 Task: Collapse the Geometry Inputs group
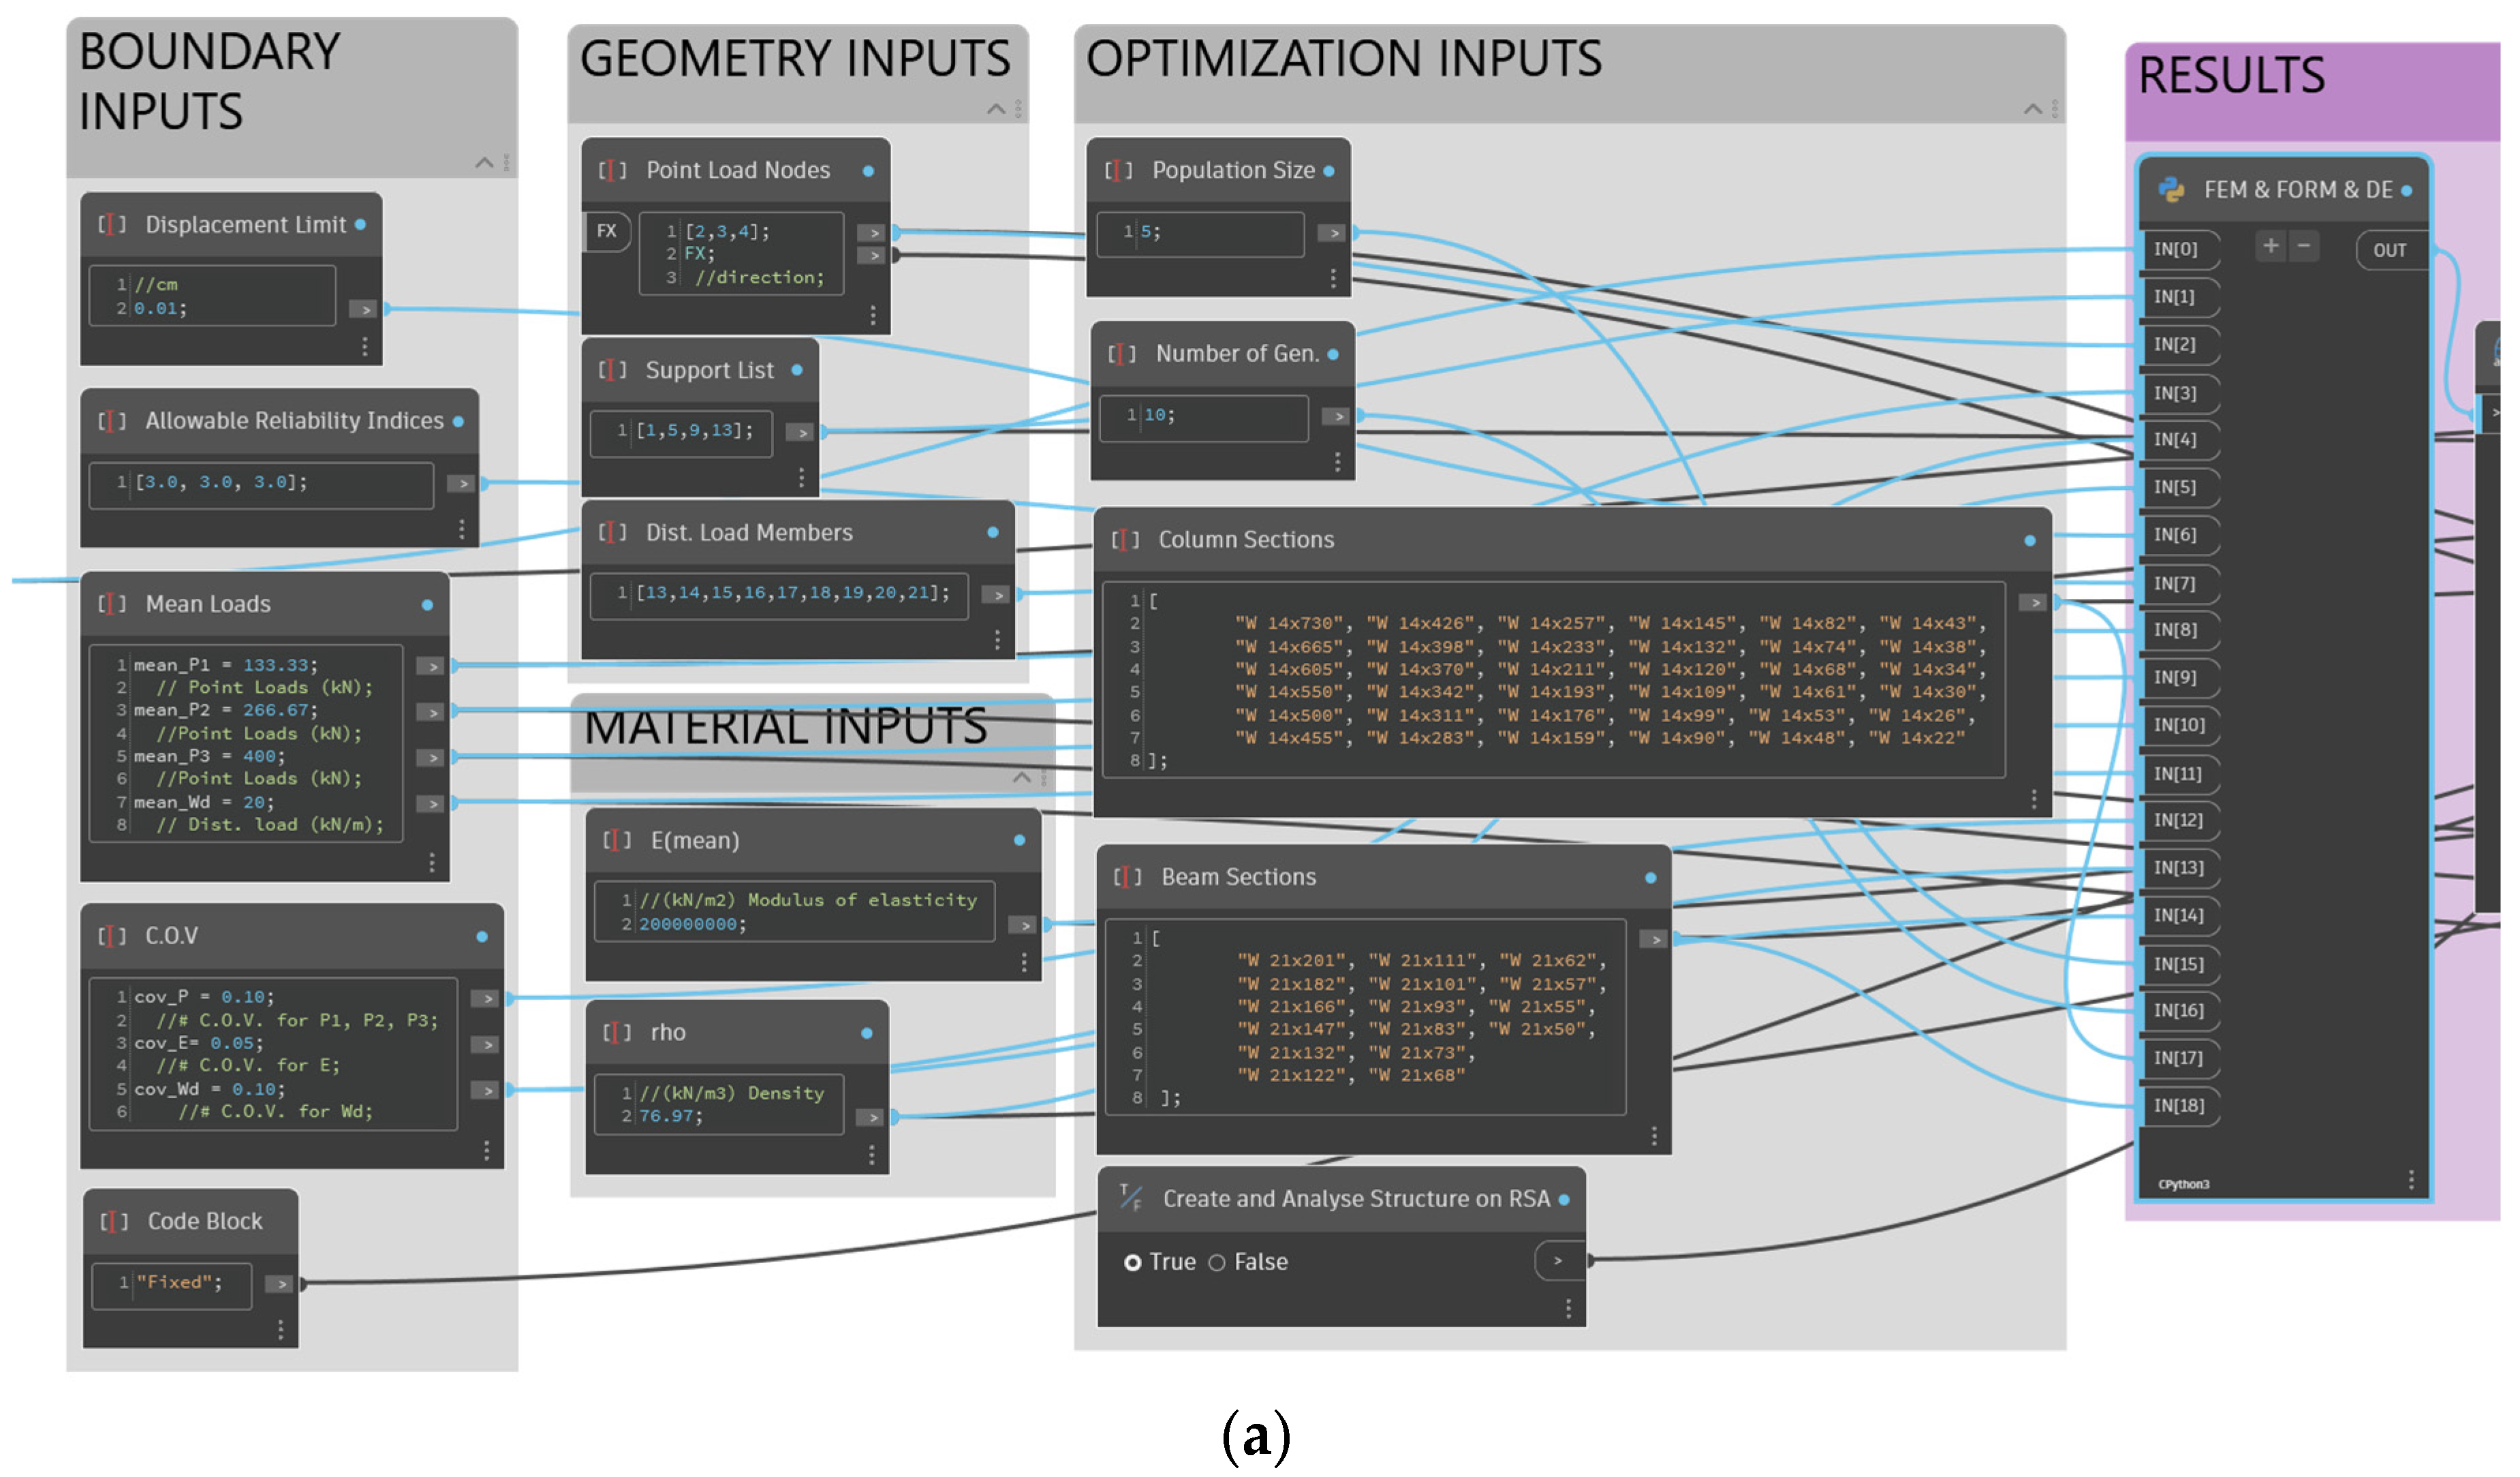click(x=996, y=109)
